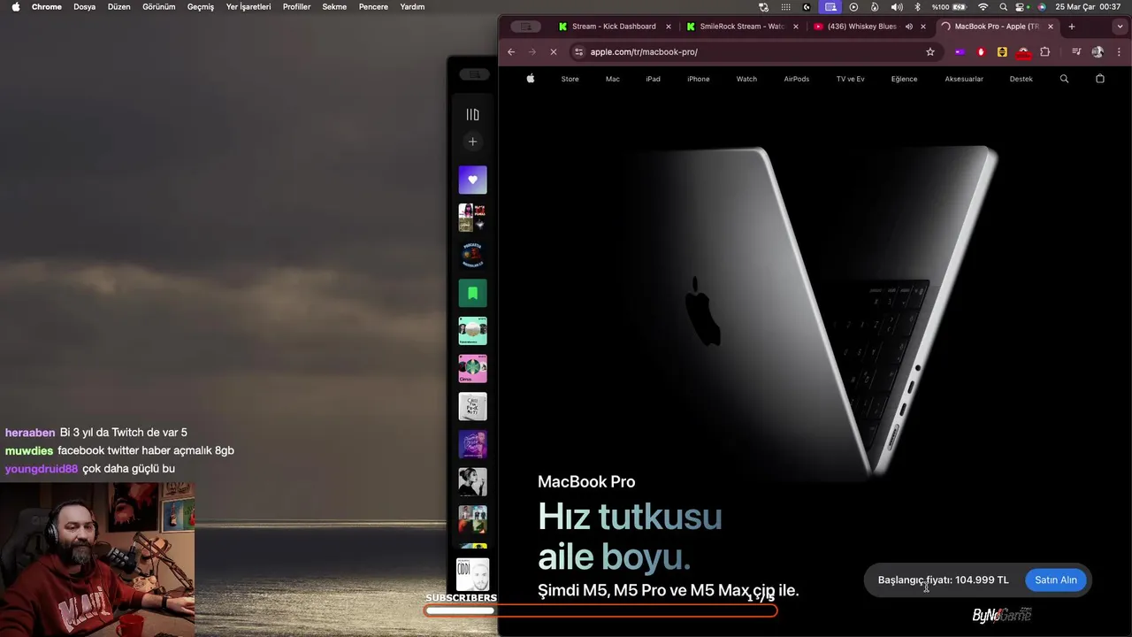This screenshot has width=1132, height=637.
Task: Open the media controls icon in Chrome
Action: pyautogui.click(x=1076, y=52)
